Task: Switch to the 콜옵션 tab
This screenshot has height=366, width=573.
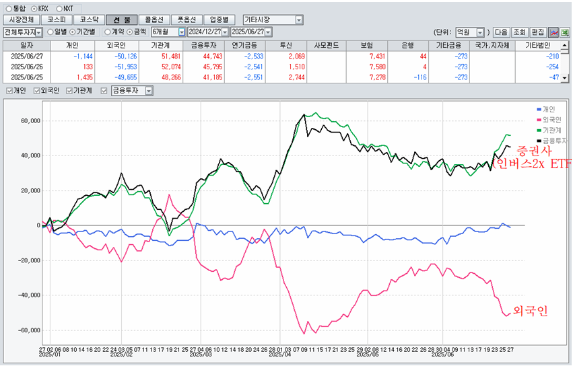Action: pyautogui.click(x=153, y=20)
